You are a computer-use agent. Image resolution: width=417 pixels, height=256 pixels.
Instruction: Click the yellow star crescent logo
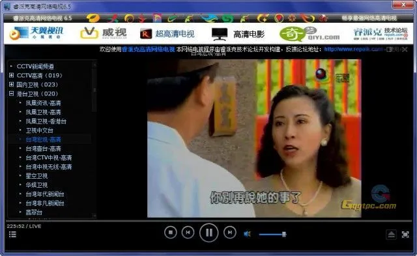[x=263, y=18]
